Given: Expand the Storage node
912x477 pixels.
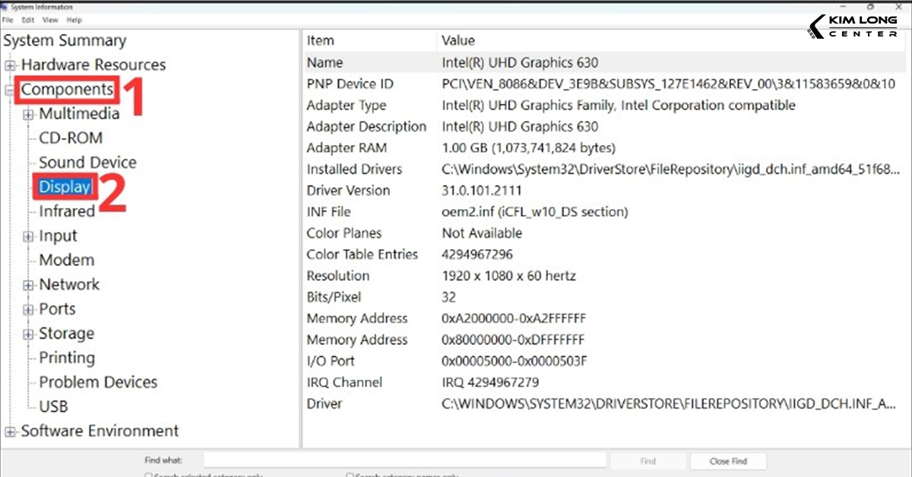Looking at the screenshot, I should click(x=30, y=333).
